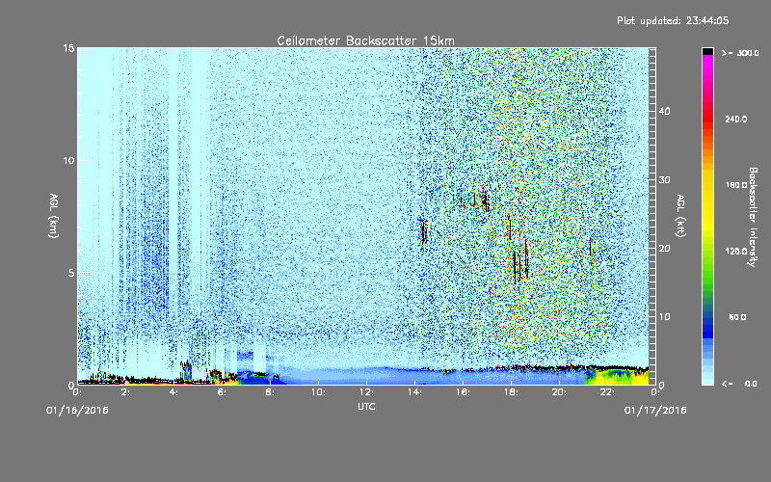The width and height of the screenshot is (771, 482).
Task: Click the '2:' hour tick label
Action: click(126, 392)
